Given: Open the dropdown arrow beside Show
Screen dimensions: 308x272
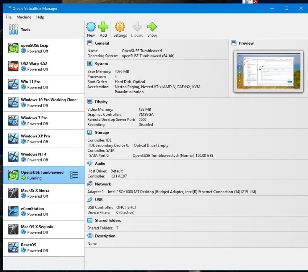Looking at the screenshot, I should pos(157,36).
